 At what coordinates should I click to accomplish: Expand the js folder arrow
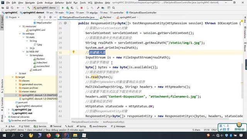[27, 48]
